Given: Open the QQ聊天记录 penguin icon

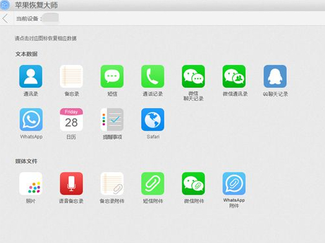Looking at the screenshot, I should 275,76.
